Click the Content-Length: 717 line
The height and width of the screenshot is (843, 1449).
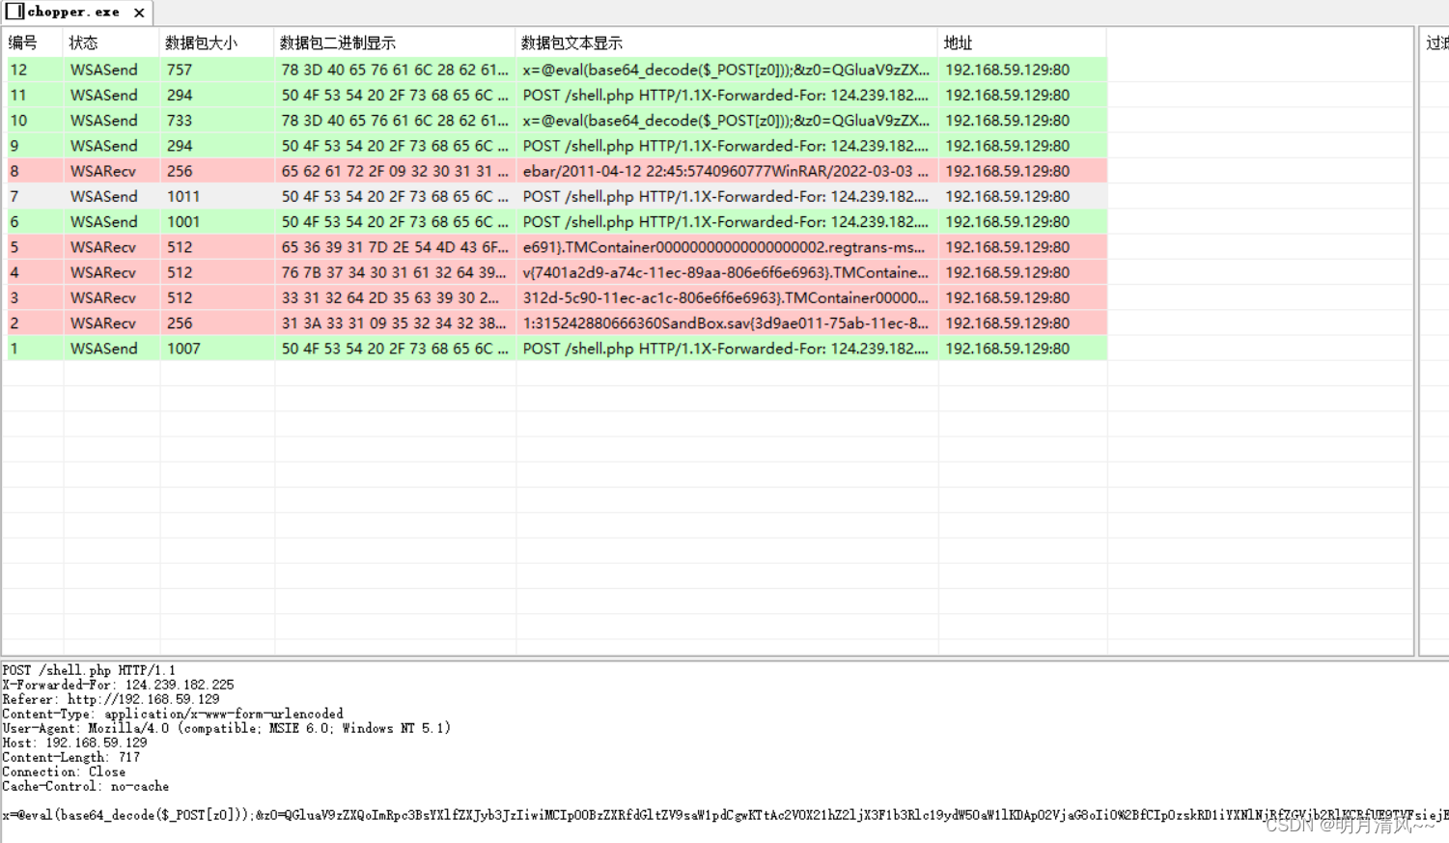(x=71, y=757)
